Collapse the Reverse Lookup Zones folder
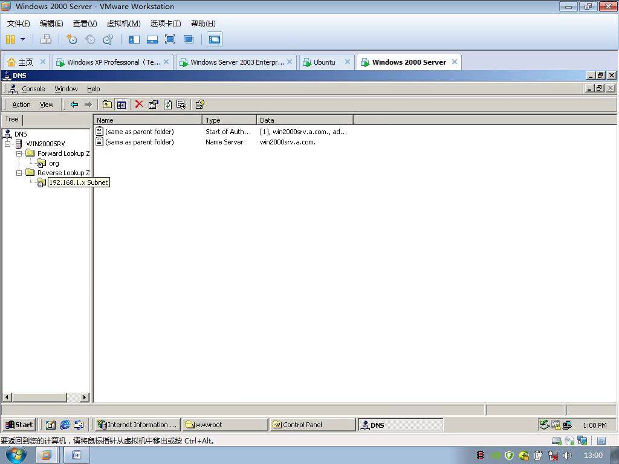 19,173
